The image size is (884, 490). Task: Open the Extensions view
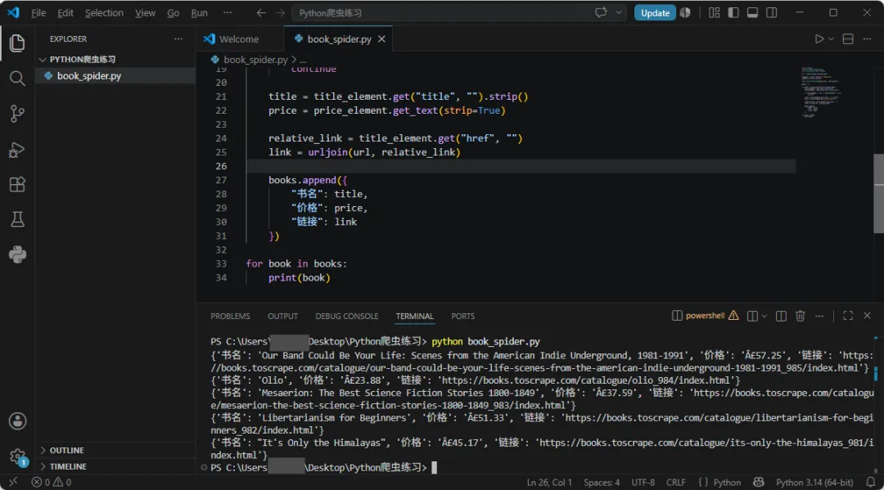[x=17, y=185]
